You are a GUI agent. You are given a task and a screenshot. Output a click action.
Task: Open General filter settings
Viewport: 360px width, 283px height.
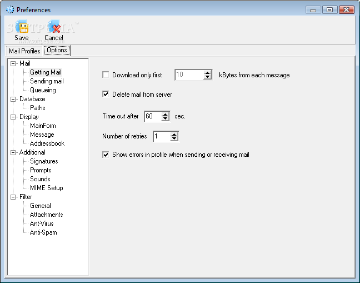[x=41, y=206]
